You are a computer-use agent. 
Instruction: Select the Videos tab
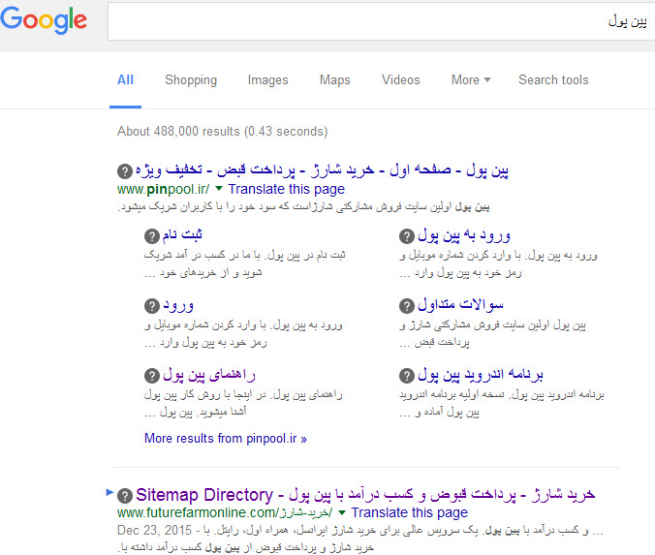(x=401, y=80)
